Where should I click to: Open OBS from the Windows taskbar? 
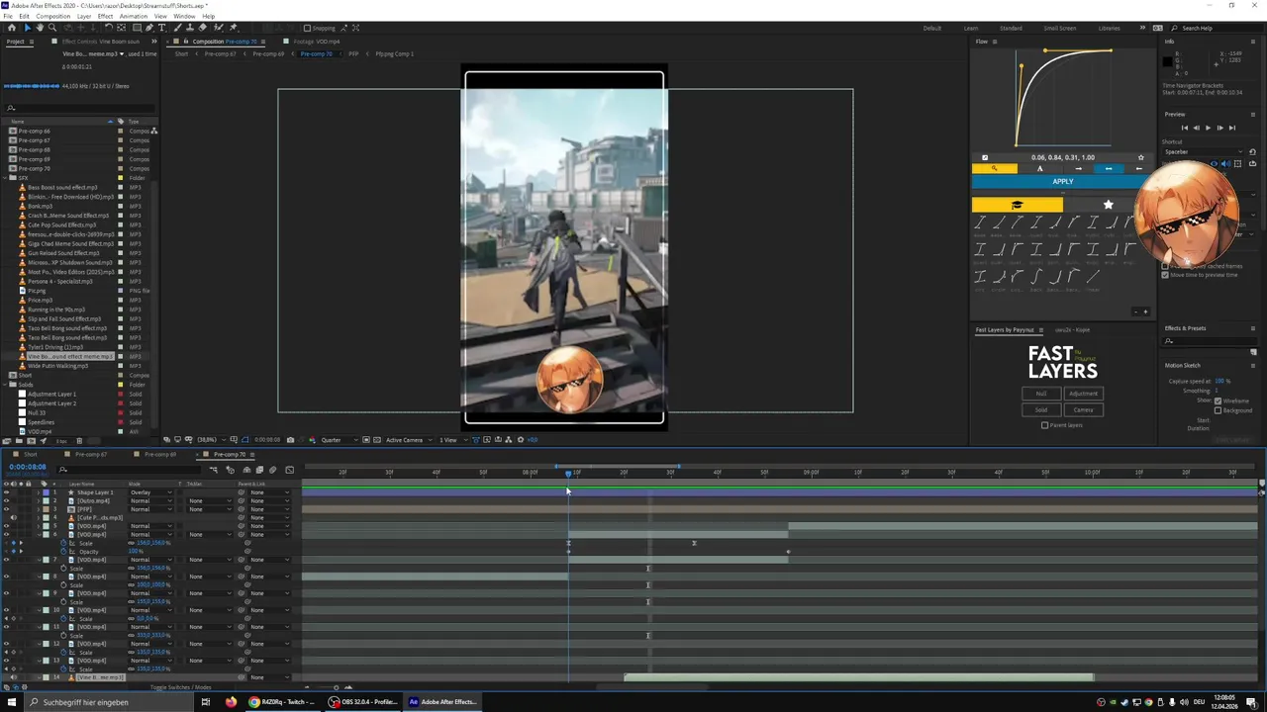tap(361, 702)
